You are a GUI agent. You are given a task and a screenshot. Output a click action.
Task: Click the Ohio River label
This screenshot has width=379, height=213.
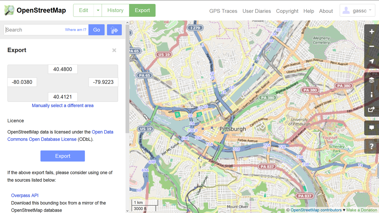coord(162,120)
